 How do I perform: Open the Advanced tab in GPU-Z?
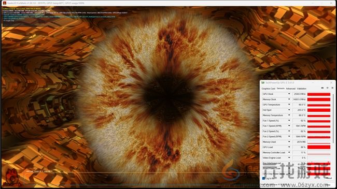290,89
